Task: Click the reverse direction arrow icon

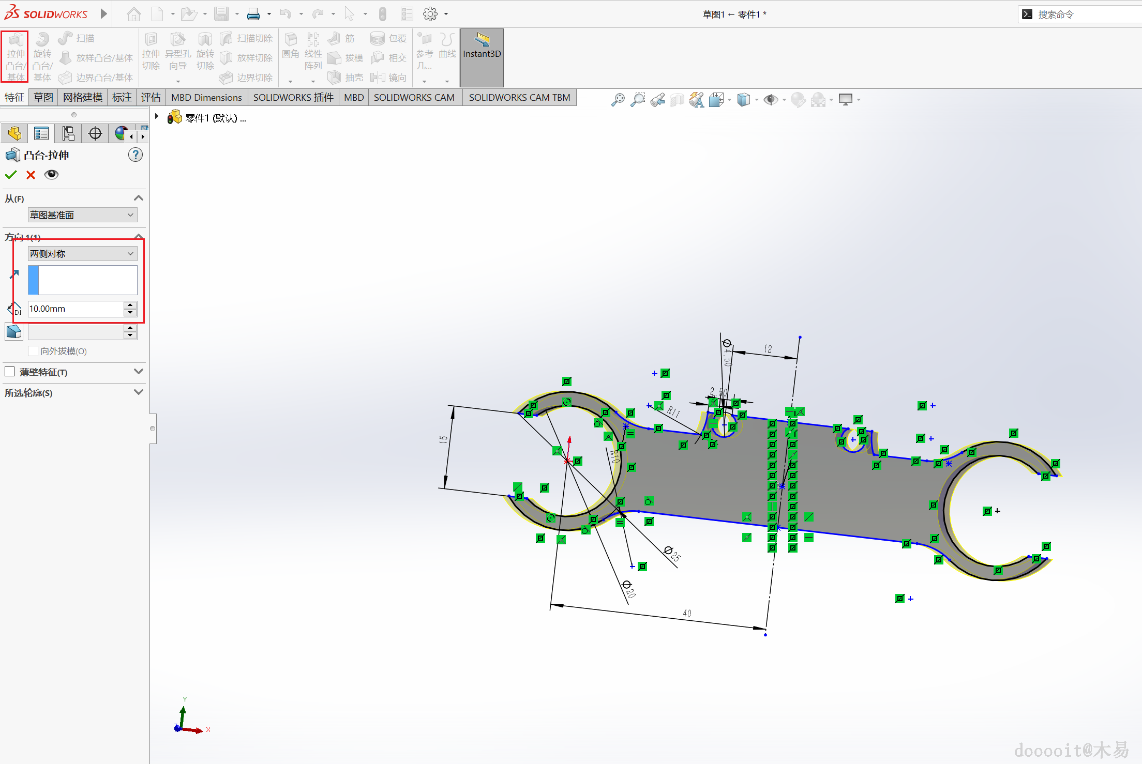Action: [14, 274]
